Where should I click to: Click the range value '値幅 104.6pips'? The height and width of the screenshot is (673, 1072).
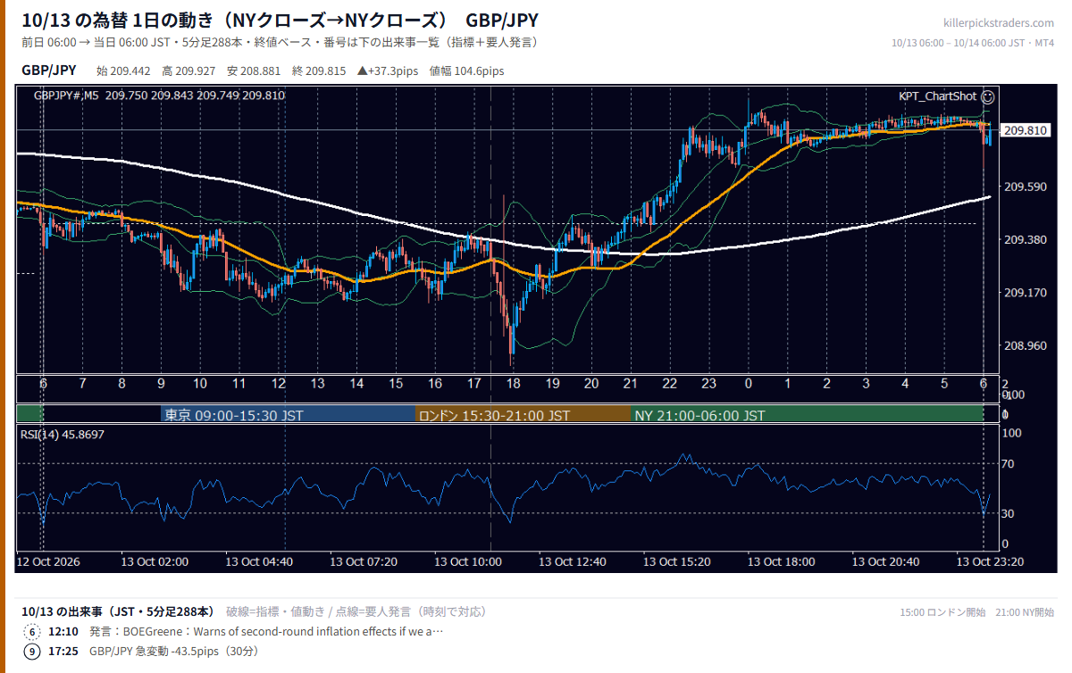(466, 71)
